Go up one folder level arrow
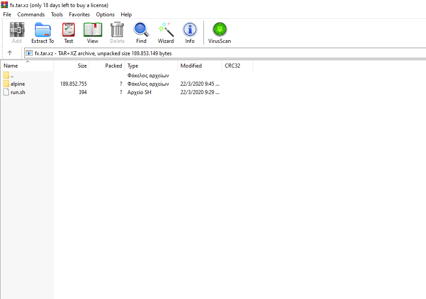Image resolution: width=426 pixels, height=299 pixels. pos(10,53)
